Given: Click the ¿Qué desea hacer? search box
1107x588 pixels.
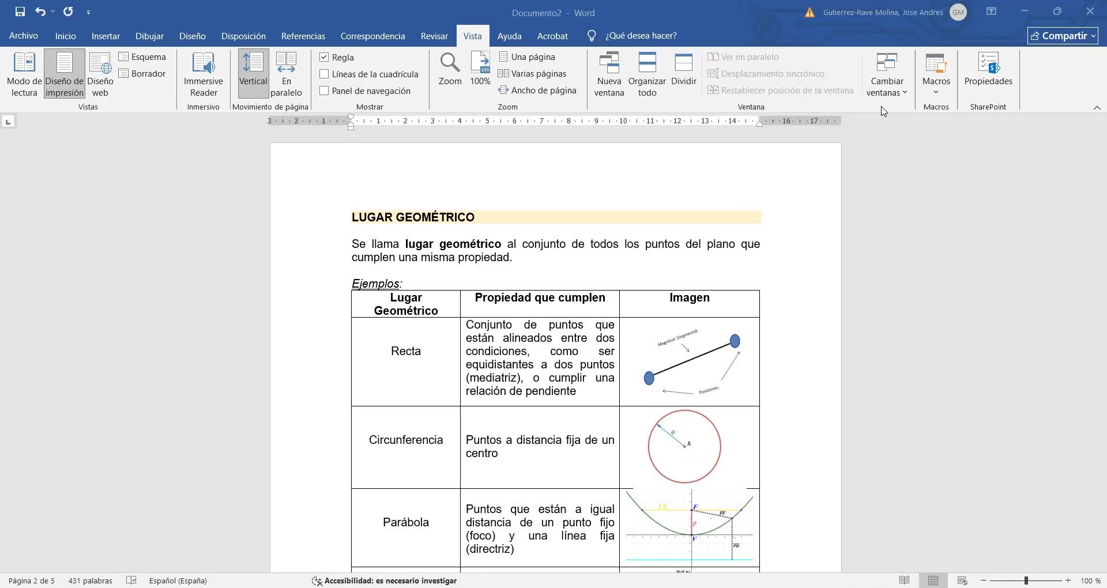Looking at the screenshot, I should (x=641, y=36).
